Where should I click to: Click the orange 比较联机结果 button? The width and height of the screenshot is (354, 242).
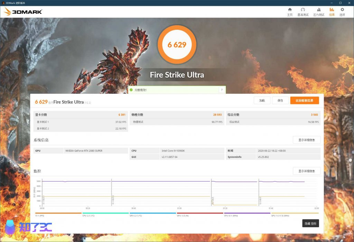click(x=305, y=101)
